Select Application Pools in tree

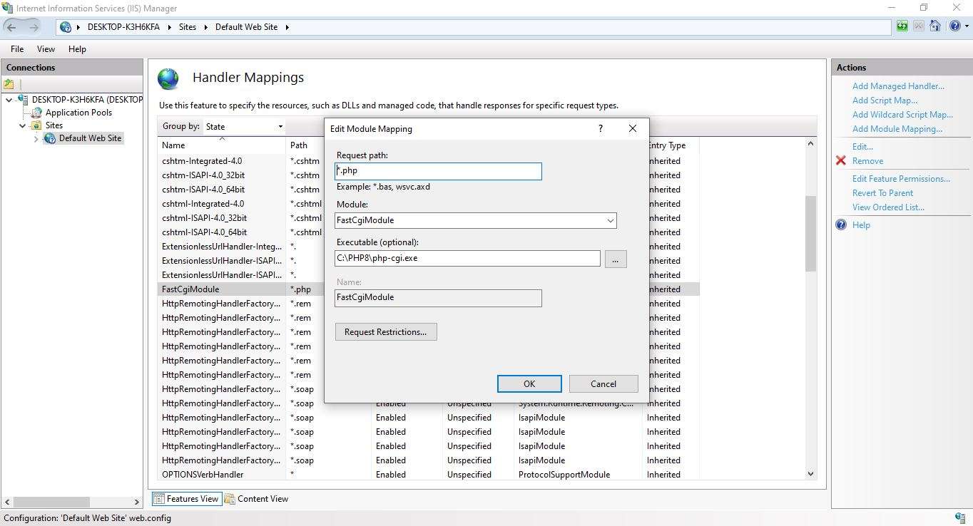coord(78,113)
